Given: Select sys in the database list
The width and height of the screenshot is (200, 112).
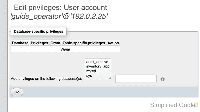Looking at the screenshot, I should click(89, 76).
